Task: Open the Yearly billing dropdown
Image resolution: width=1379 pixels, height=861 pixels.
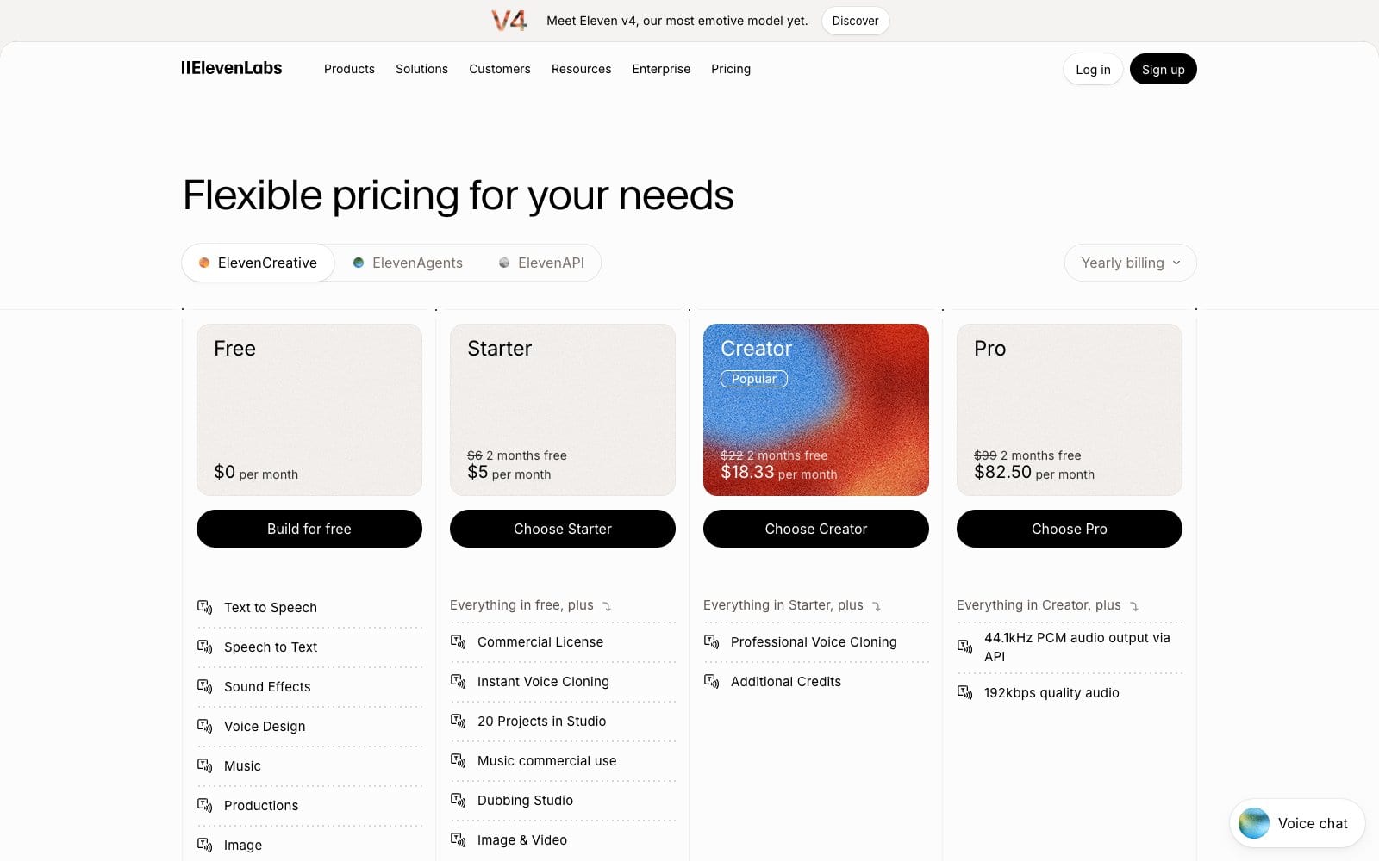Action: tap(1130, 263)
